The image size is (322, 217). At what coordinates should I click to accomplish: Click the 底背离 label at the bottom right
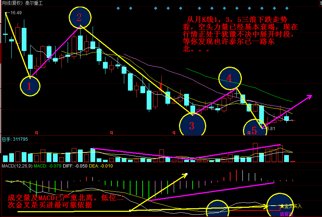pos(286,214)
